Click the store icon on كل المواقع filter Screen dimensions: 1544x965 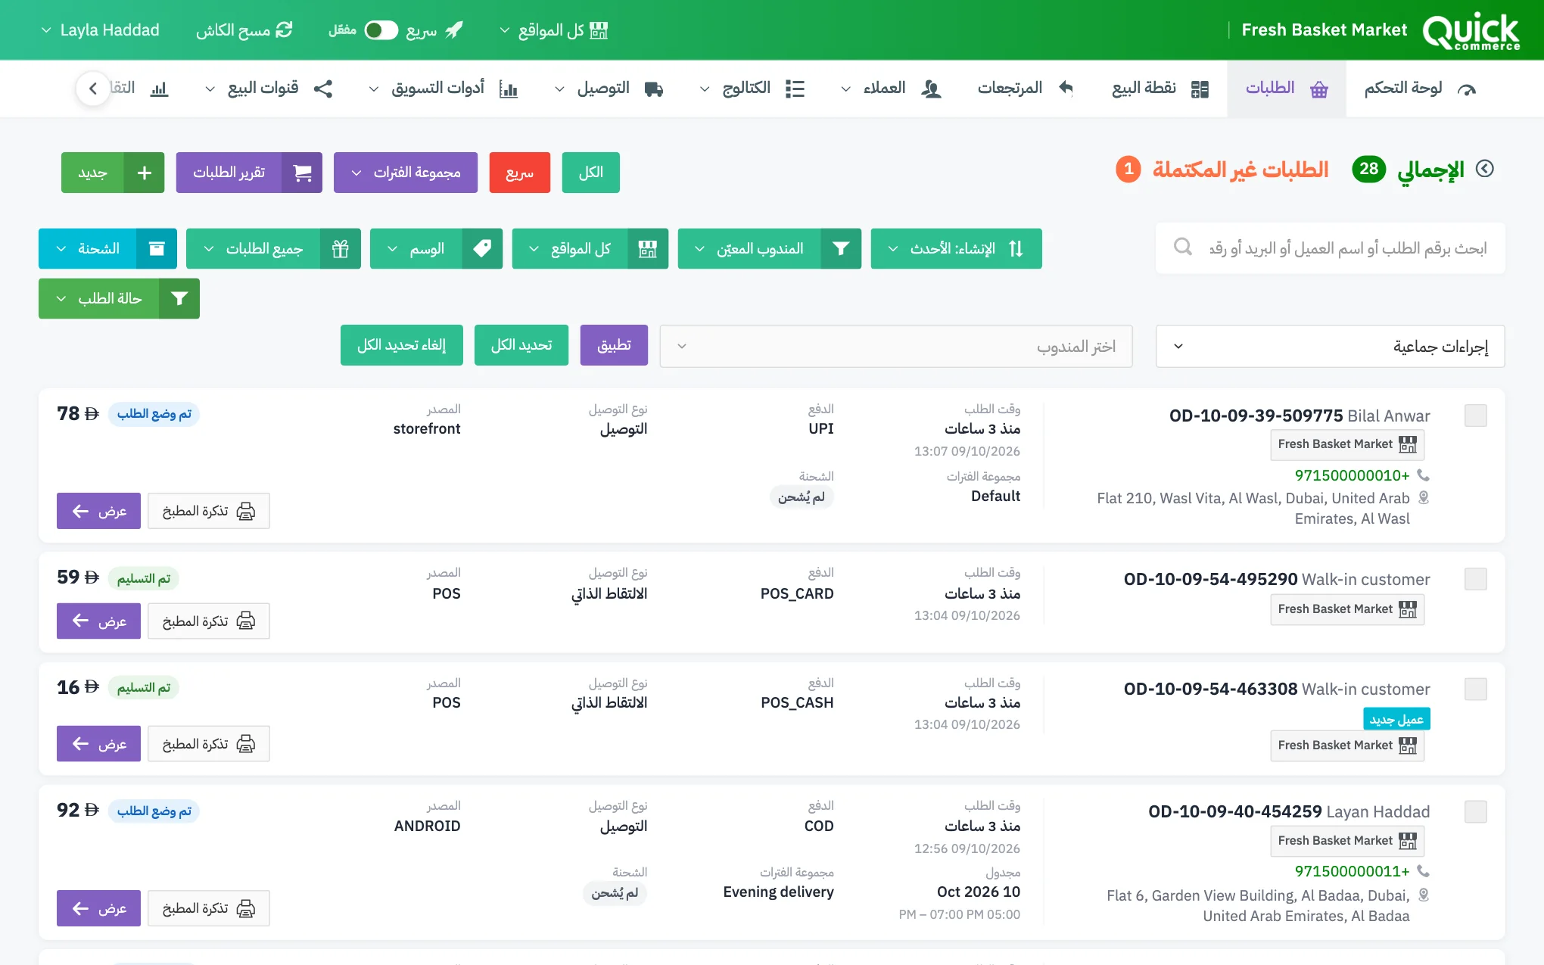click(x=648, y=248)
